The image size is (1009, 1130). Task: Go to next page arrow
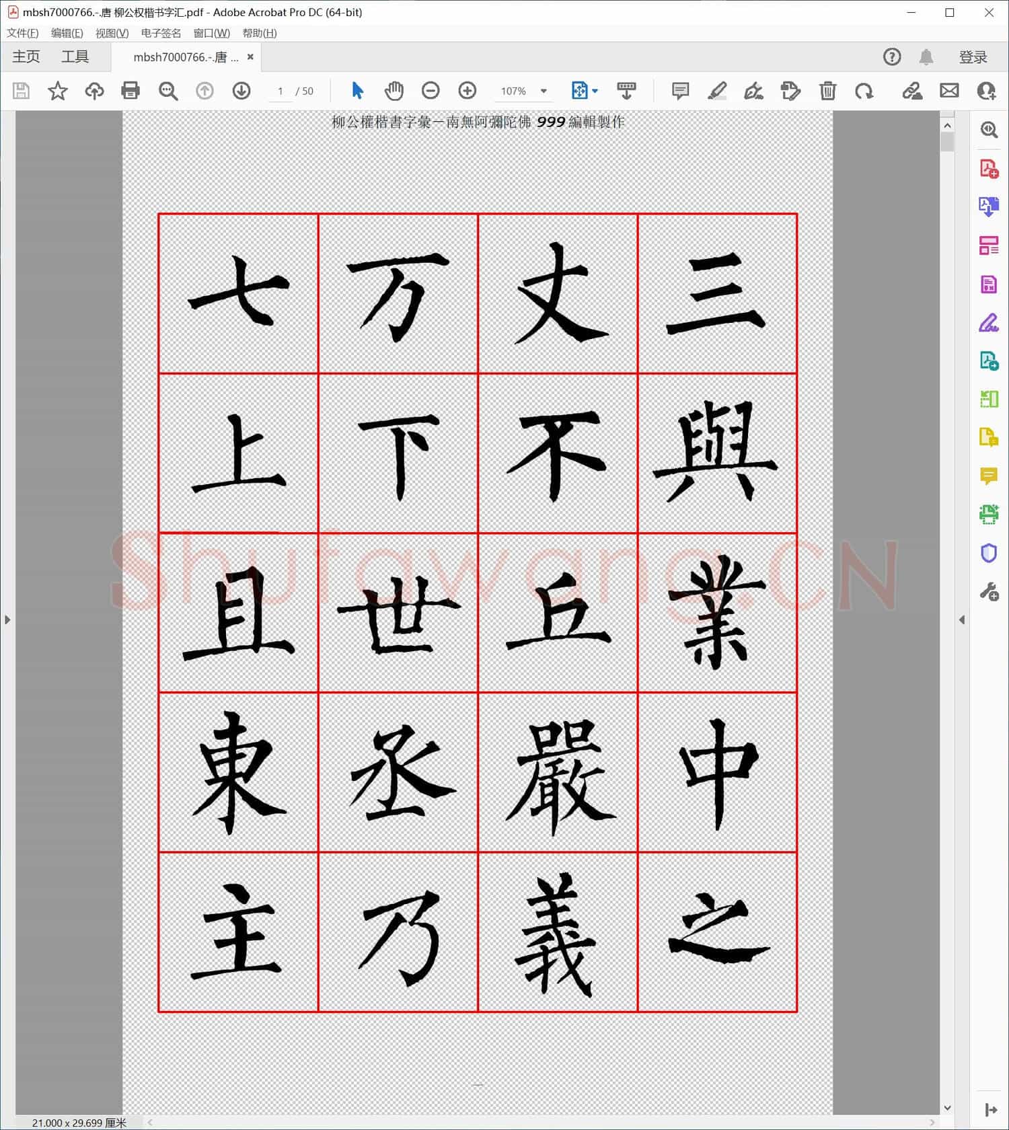coord(241,91)
